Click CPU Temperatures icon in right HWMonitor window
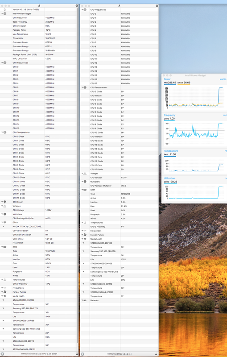The image size is (227, 357). click(85, 87)
